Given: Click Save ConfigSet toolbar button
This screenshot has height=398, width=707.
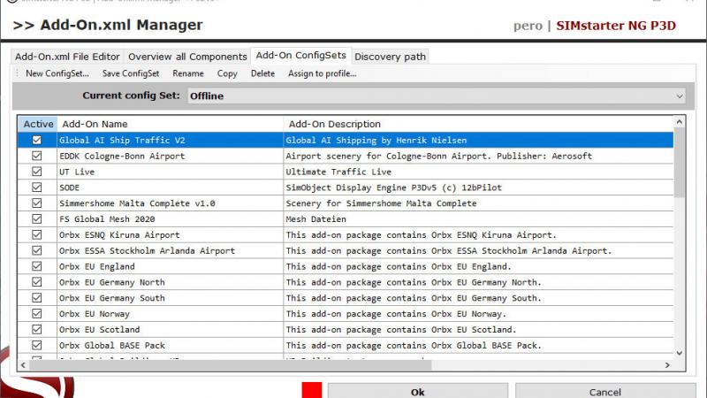Looking at the screenshot, I should coord(131,73).
